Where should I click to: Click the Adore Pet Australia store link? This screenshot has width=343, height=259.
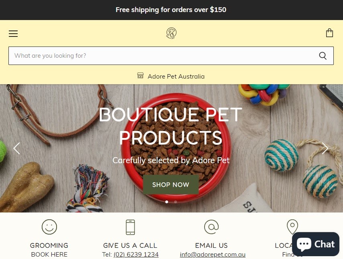[176, 77]
